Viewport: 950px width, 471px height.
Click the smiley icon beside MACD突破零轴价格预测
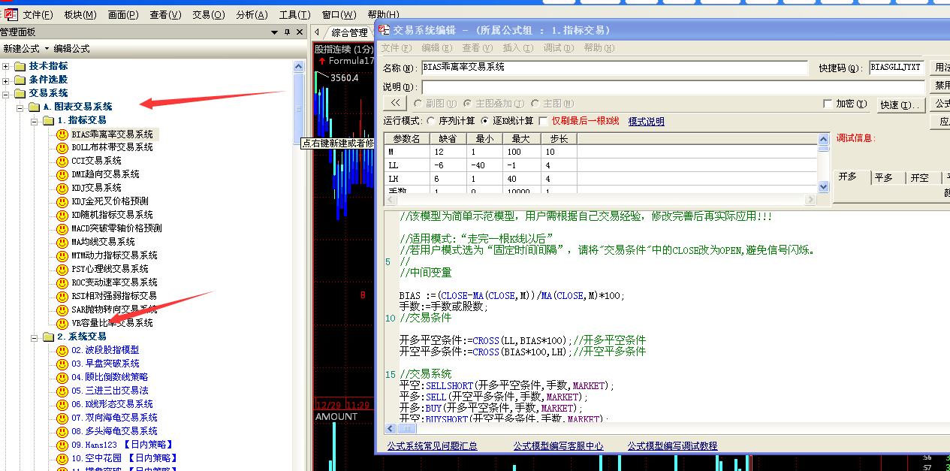coord(62,229)
